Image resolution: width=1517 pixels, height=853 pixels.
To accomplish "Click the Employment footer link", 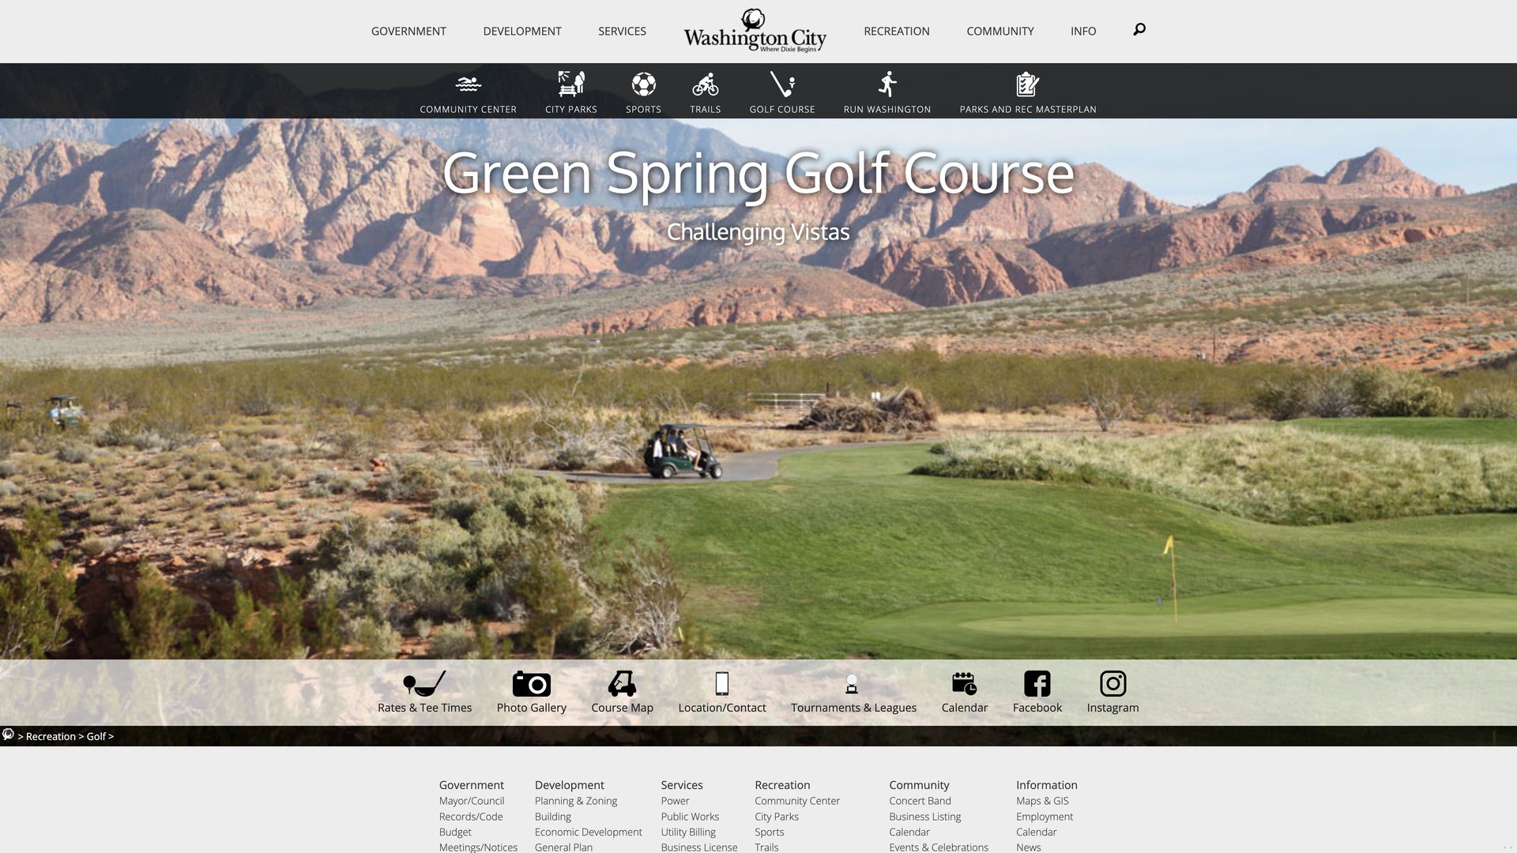I will (x=1044, y=817).
